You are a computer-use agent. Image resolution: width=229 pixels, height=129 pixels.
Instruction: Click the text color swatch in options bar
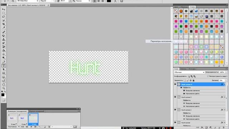[x=109, y=1]
